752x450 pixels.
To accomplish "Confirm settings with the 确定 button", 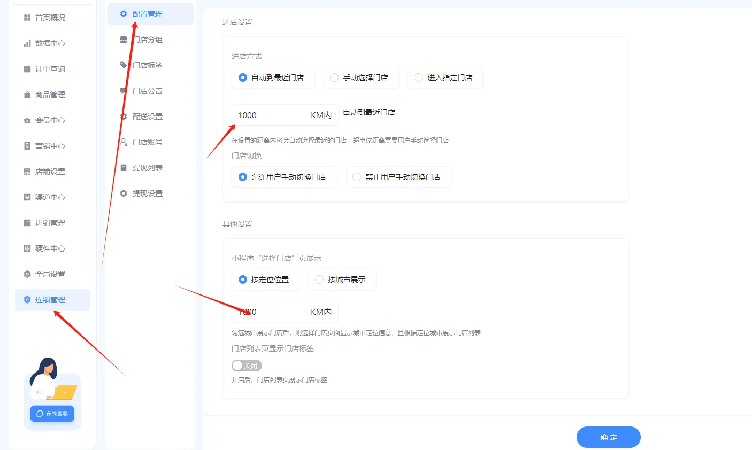I will [x=608, y=437].
